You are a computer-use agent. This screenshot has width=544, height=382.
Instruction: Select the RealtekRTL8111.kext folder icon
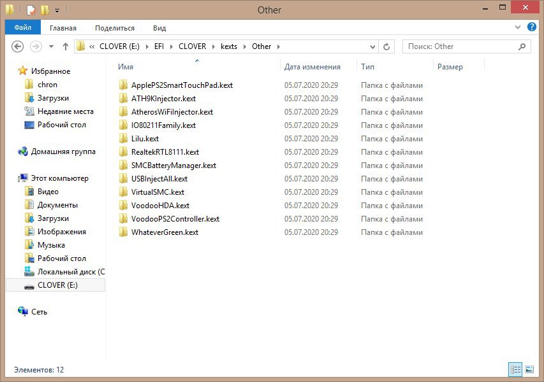click(x=123, y=152)
